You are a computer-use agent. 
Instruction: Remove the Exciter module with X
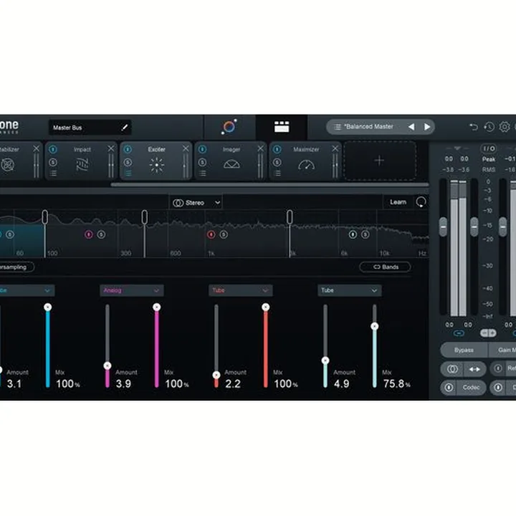click(x=186, y=149)
